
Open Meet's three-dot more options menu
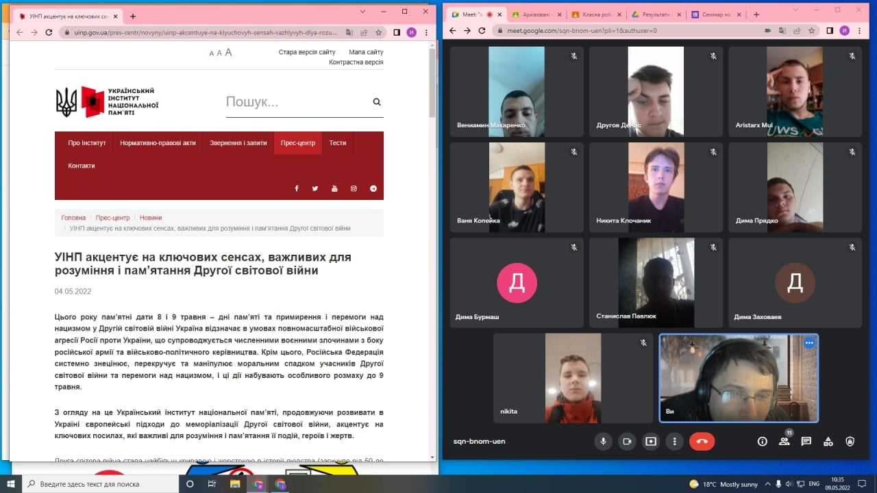675,442
